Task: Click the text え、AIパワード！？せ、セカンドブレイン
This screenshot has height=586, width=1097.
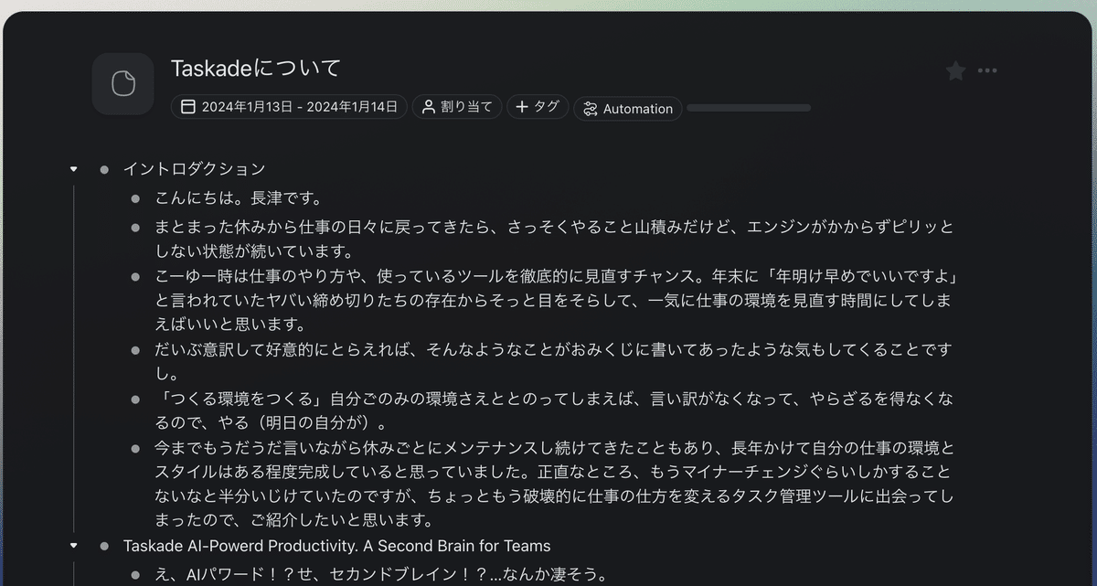Action: (x=381, y=575)
